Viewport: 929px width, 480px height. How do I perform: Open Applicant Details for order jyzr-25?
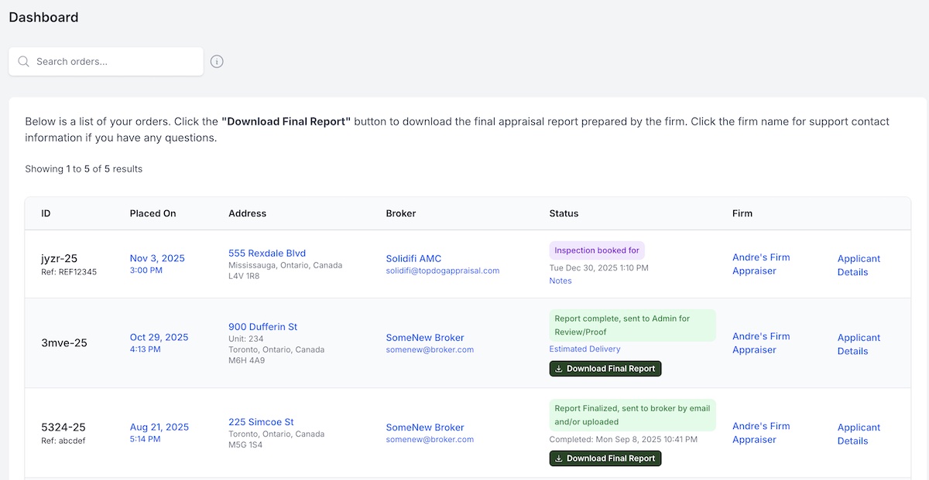[858, 264]
